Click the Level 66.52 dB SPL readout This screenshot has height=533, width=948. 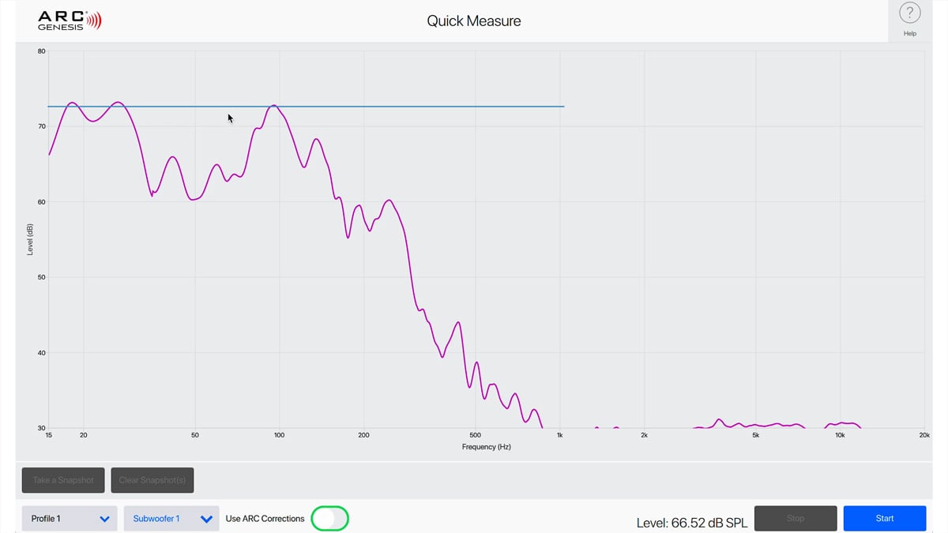692,523
